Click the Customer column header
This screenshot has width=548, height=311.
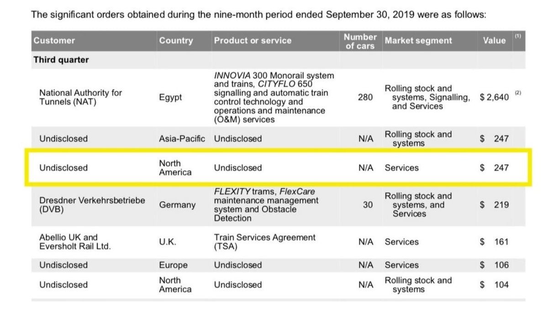54,41
